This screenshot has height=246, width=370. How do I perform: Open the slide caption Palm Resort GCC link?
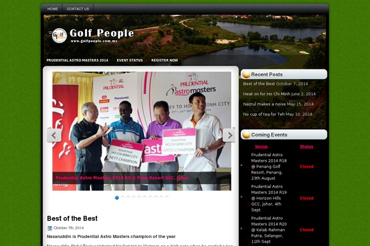(x=122, y=178)
